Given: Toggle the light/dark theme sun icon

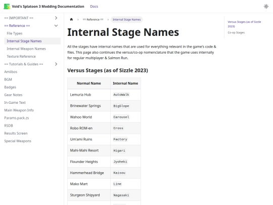Looking at the screenshot, I should [266, 7].
